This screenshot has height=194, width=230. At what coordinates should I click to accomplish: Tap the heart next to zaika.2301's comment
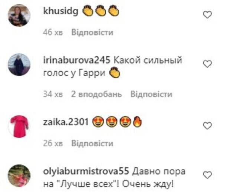tap(207, 126)
